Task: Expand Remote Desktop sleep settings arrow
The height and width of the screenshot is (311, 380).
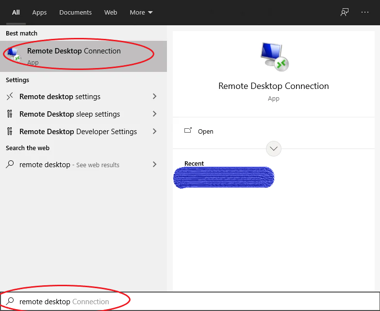Action: 155,114
